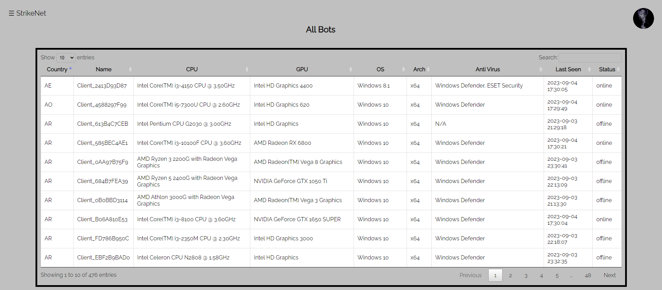Select Client_613B4C7CEB name cell
Image resolution: width=662 pixels, height=290 pixels.
click(103, 124)
